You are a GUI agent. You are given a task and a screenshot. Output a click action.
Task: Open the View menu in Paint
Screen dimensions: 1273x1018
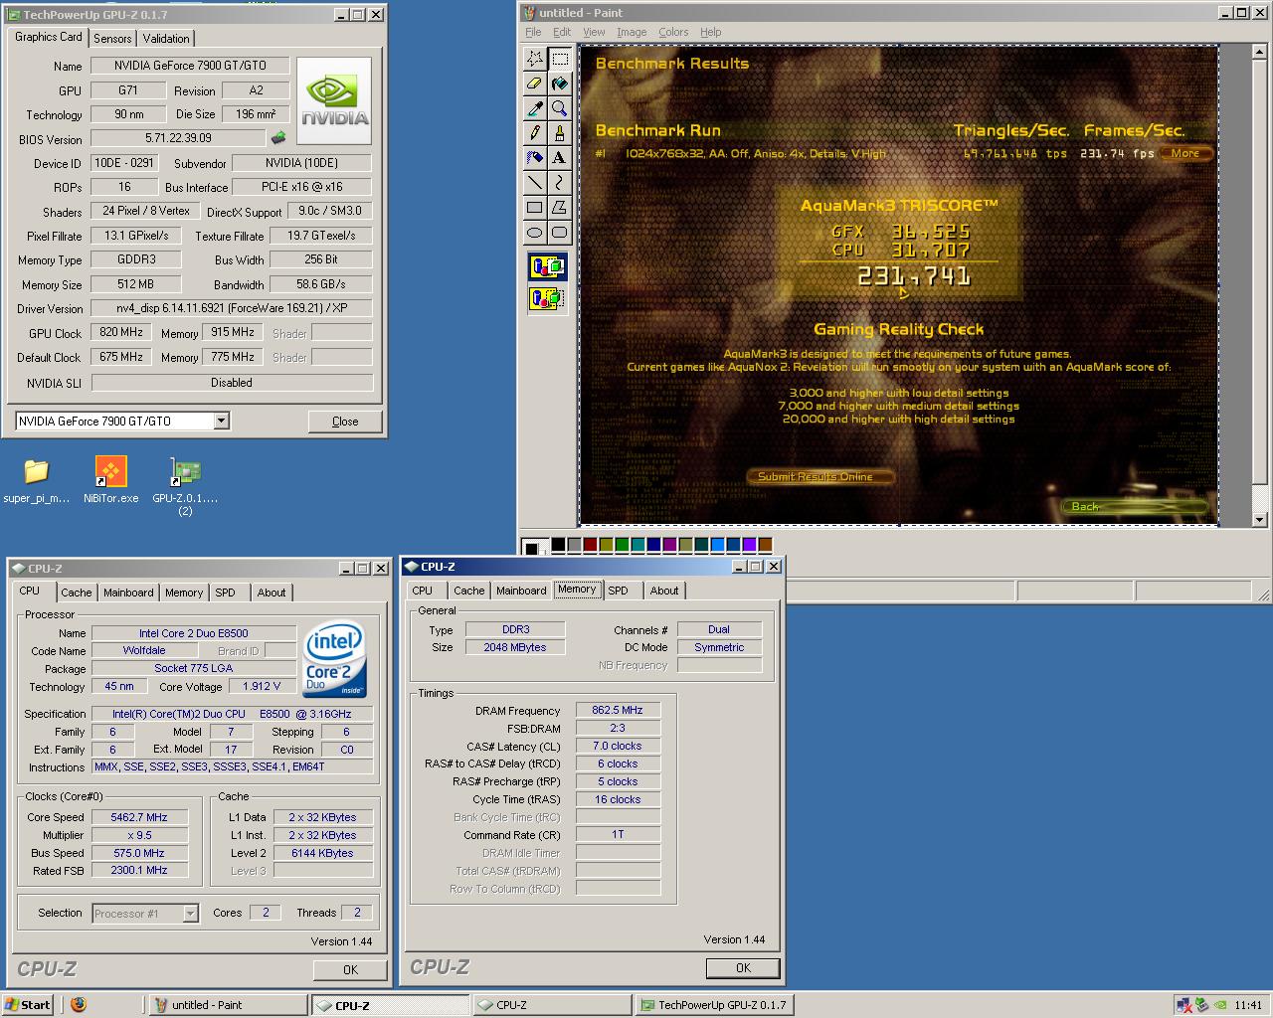(x=594, y=32)
